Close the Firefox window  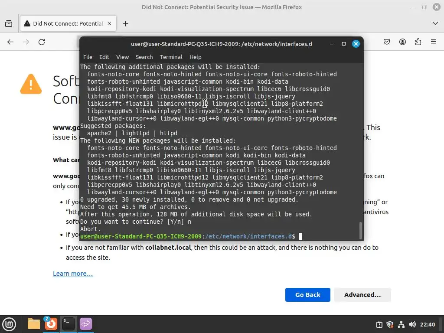[437, 7]
